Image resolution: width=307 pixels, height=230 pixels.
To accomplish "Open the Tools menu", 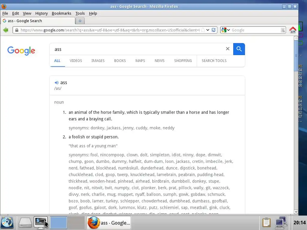I will click(x=80, y=13).
